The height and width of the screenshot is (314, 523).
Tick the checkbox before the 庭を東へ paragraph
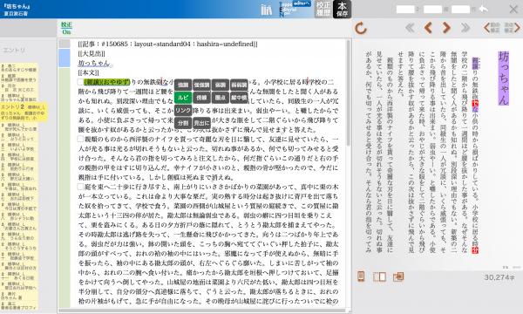coord(80,187)
